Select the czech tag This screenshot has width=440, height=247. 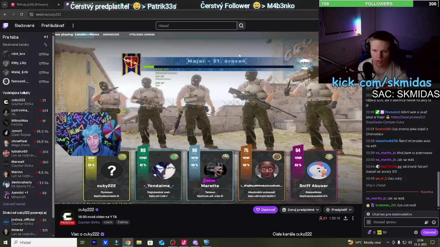tap(108, 222)
